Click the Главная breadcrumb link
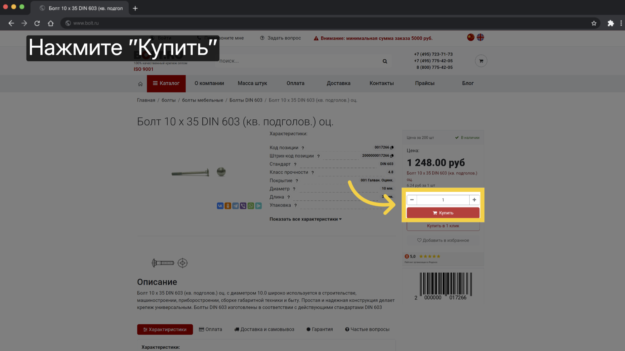 coord(146,100)
